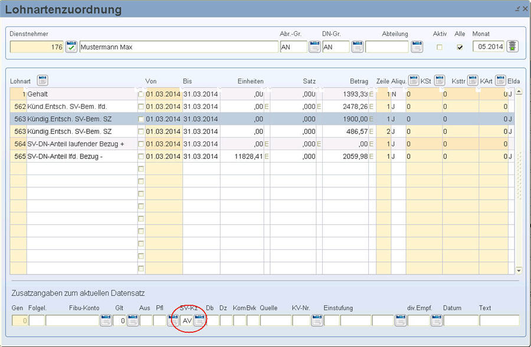Click the lookup icon right after Ksttr label
Screen dimensions: 531x347
(473, 81)
